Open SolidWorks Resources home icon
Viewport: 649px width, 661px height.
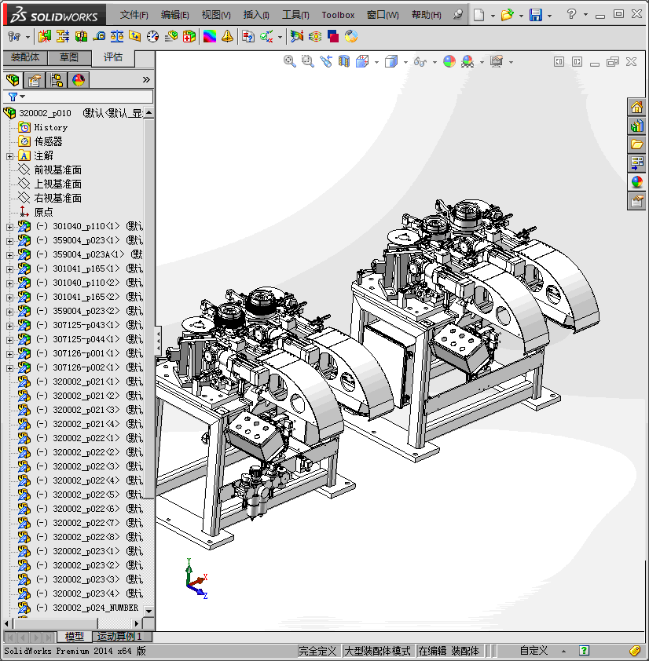click(636, 107)
